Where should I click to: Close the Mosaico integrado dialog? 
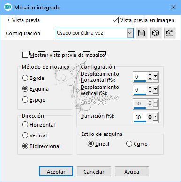pyautogui.click(x=173, y=7)
